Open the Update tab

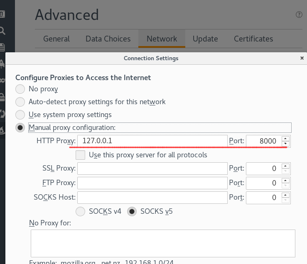click(205, 39)
